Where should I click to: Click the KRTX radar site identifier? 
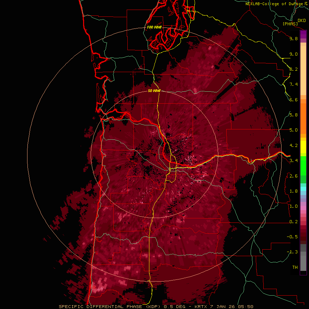tap(201, 307)
